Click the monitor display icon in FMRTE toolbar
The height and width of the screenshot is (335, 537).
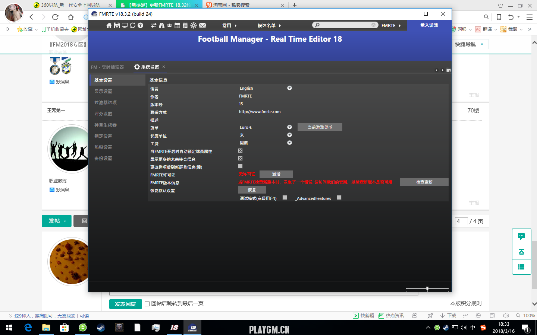125,25
